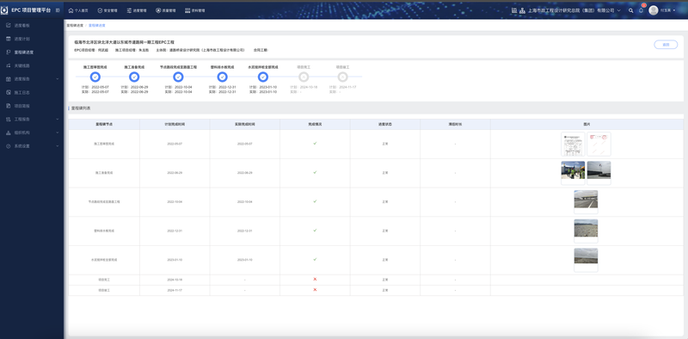Expand the 工程报告 submenu chevron

[58, 119]
